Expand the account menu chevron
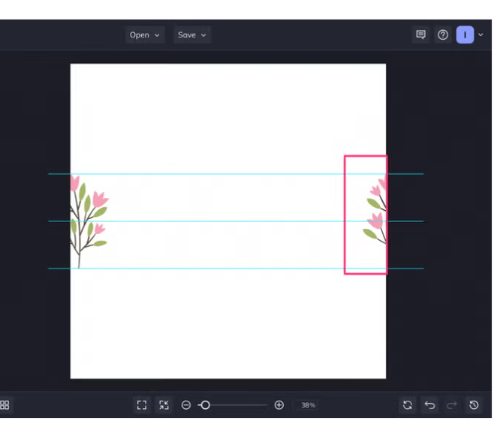Screen dimensions: 500x433 (480, 35)
